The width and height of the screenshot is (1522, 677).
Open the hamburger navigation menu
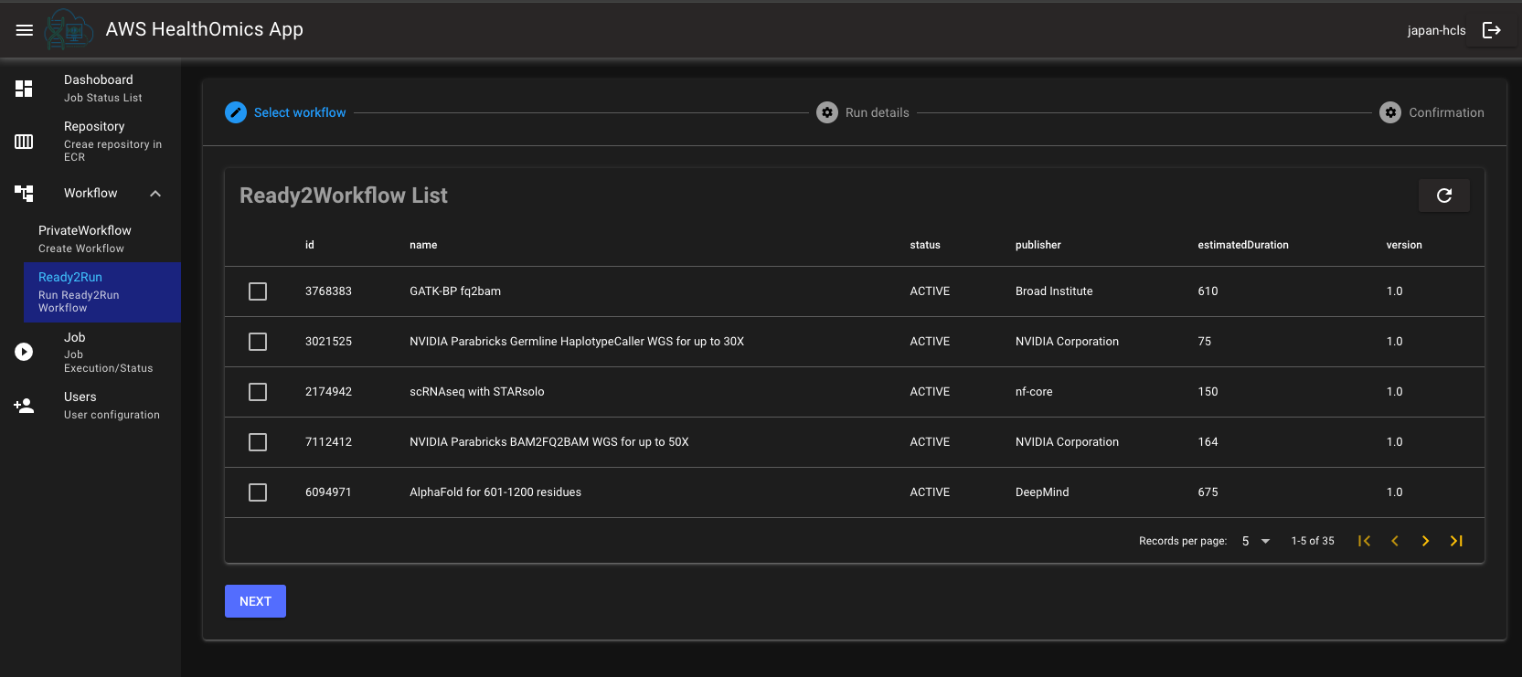click(x=25, y=30)
